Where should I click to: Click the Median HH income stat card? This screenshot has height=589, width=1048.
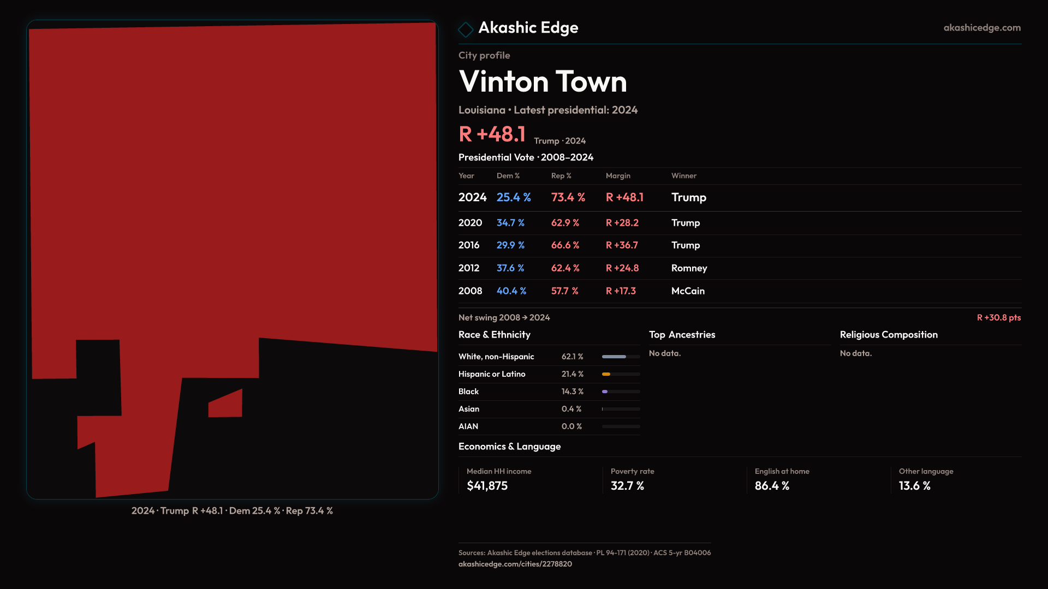[529, 479]
